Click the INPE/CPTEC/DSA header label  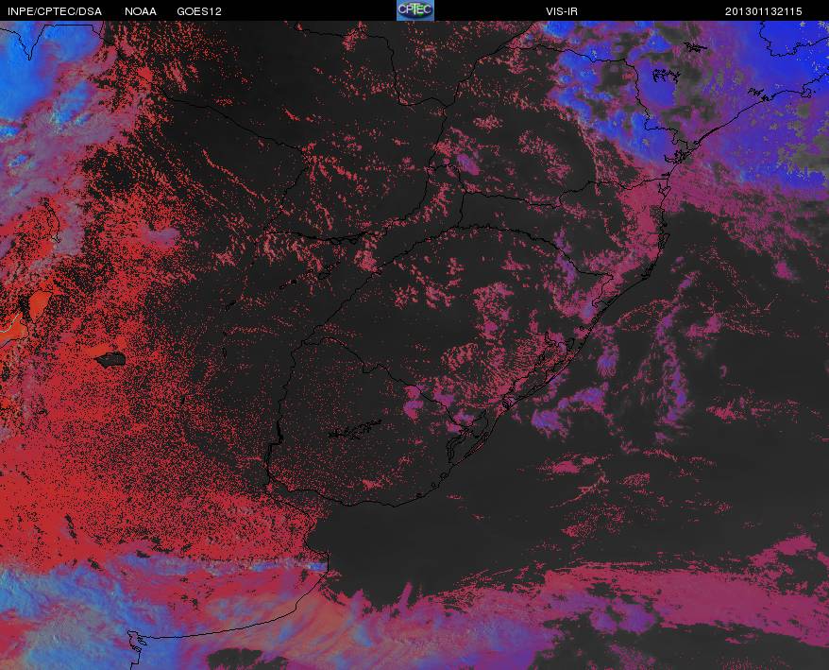[55, 11]
